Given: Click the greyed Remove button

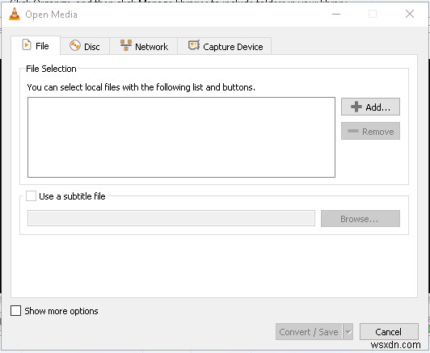Looking at the screenshot, I should point(370,131).
